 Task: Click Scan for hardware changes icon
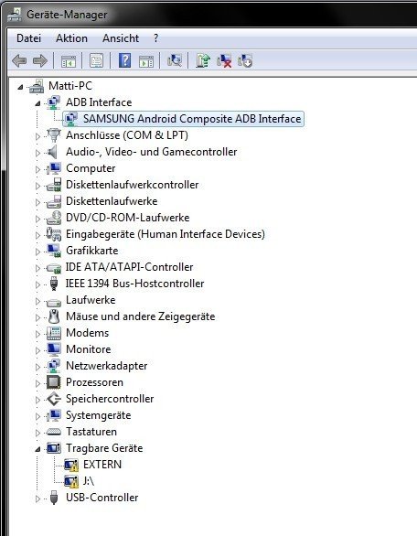point(175,61)
